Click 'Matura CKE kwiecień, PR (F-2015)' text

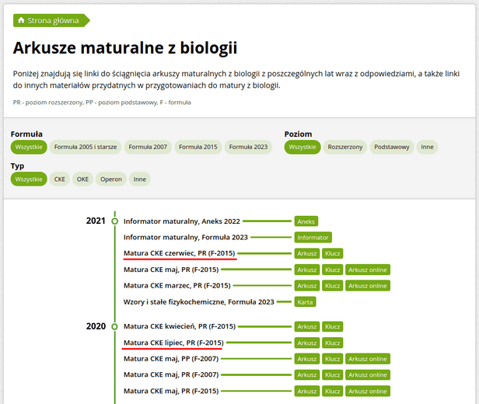(180, 326)
